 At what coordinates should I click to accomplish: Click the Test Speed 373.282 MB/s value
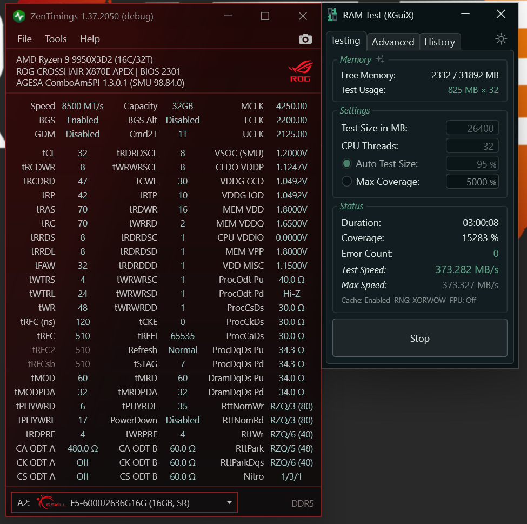[x=467, y=269]
